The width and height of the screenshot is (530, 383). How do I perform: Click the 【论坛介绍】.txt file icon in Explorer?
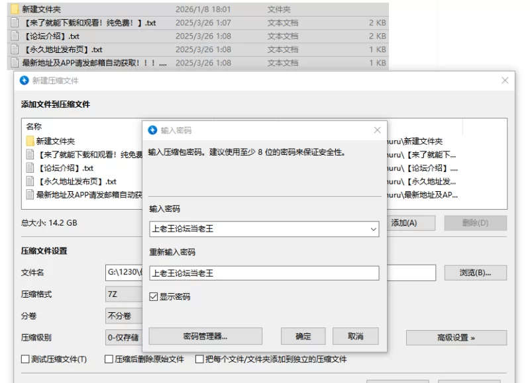(x=15, y=36)
